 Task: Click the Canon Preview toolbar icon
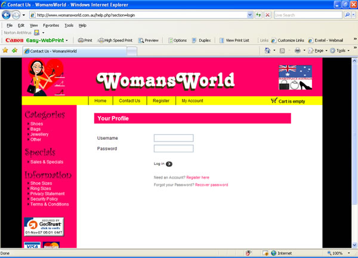point(149,40)
